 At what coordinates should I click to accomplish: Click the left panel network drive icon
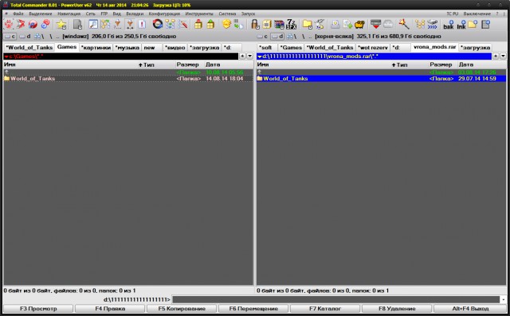(x=38, y=37)
